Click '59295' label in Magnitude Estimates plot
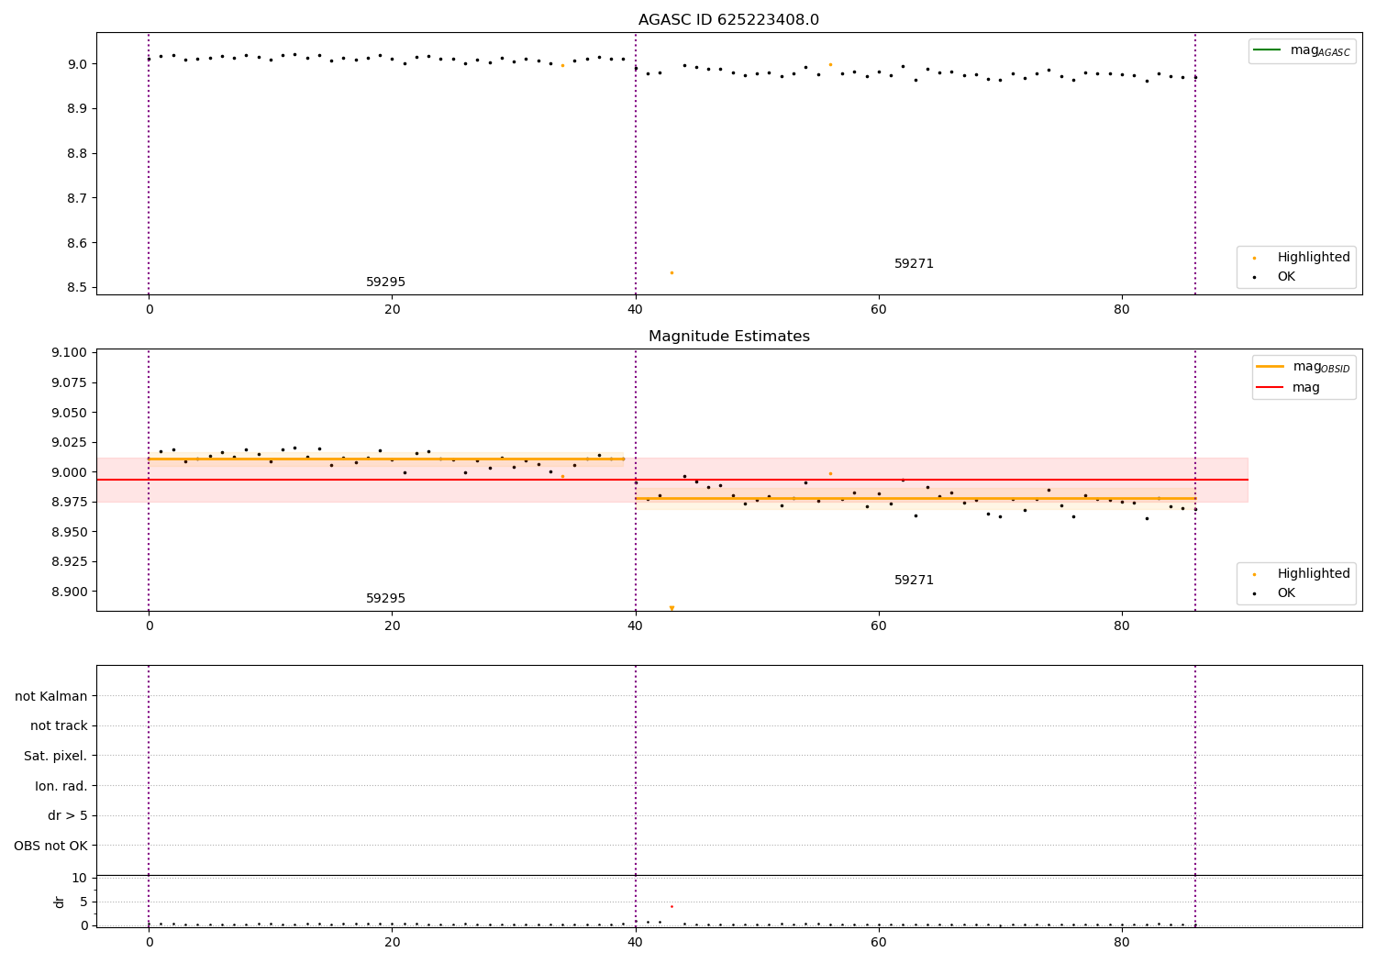1376x963 pixels. (x=385, y=599)
